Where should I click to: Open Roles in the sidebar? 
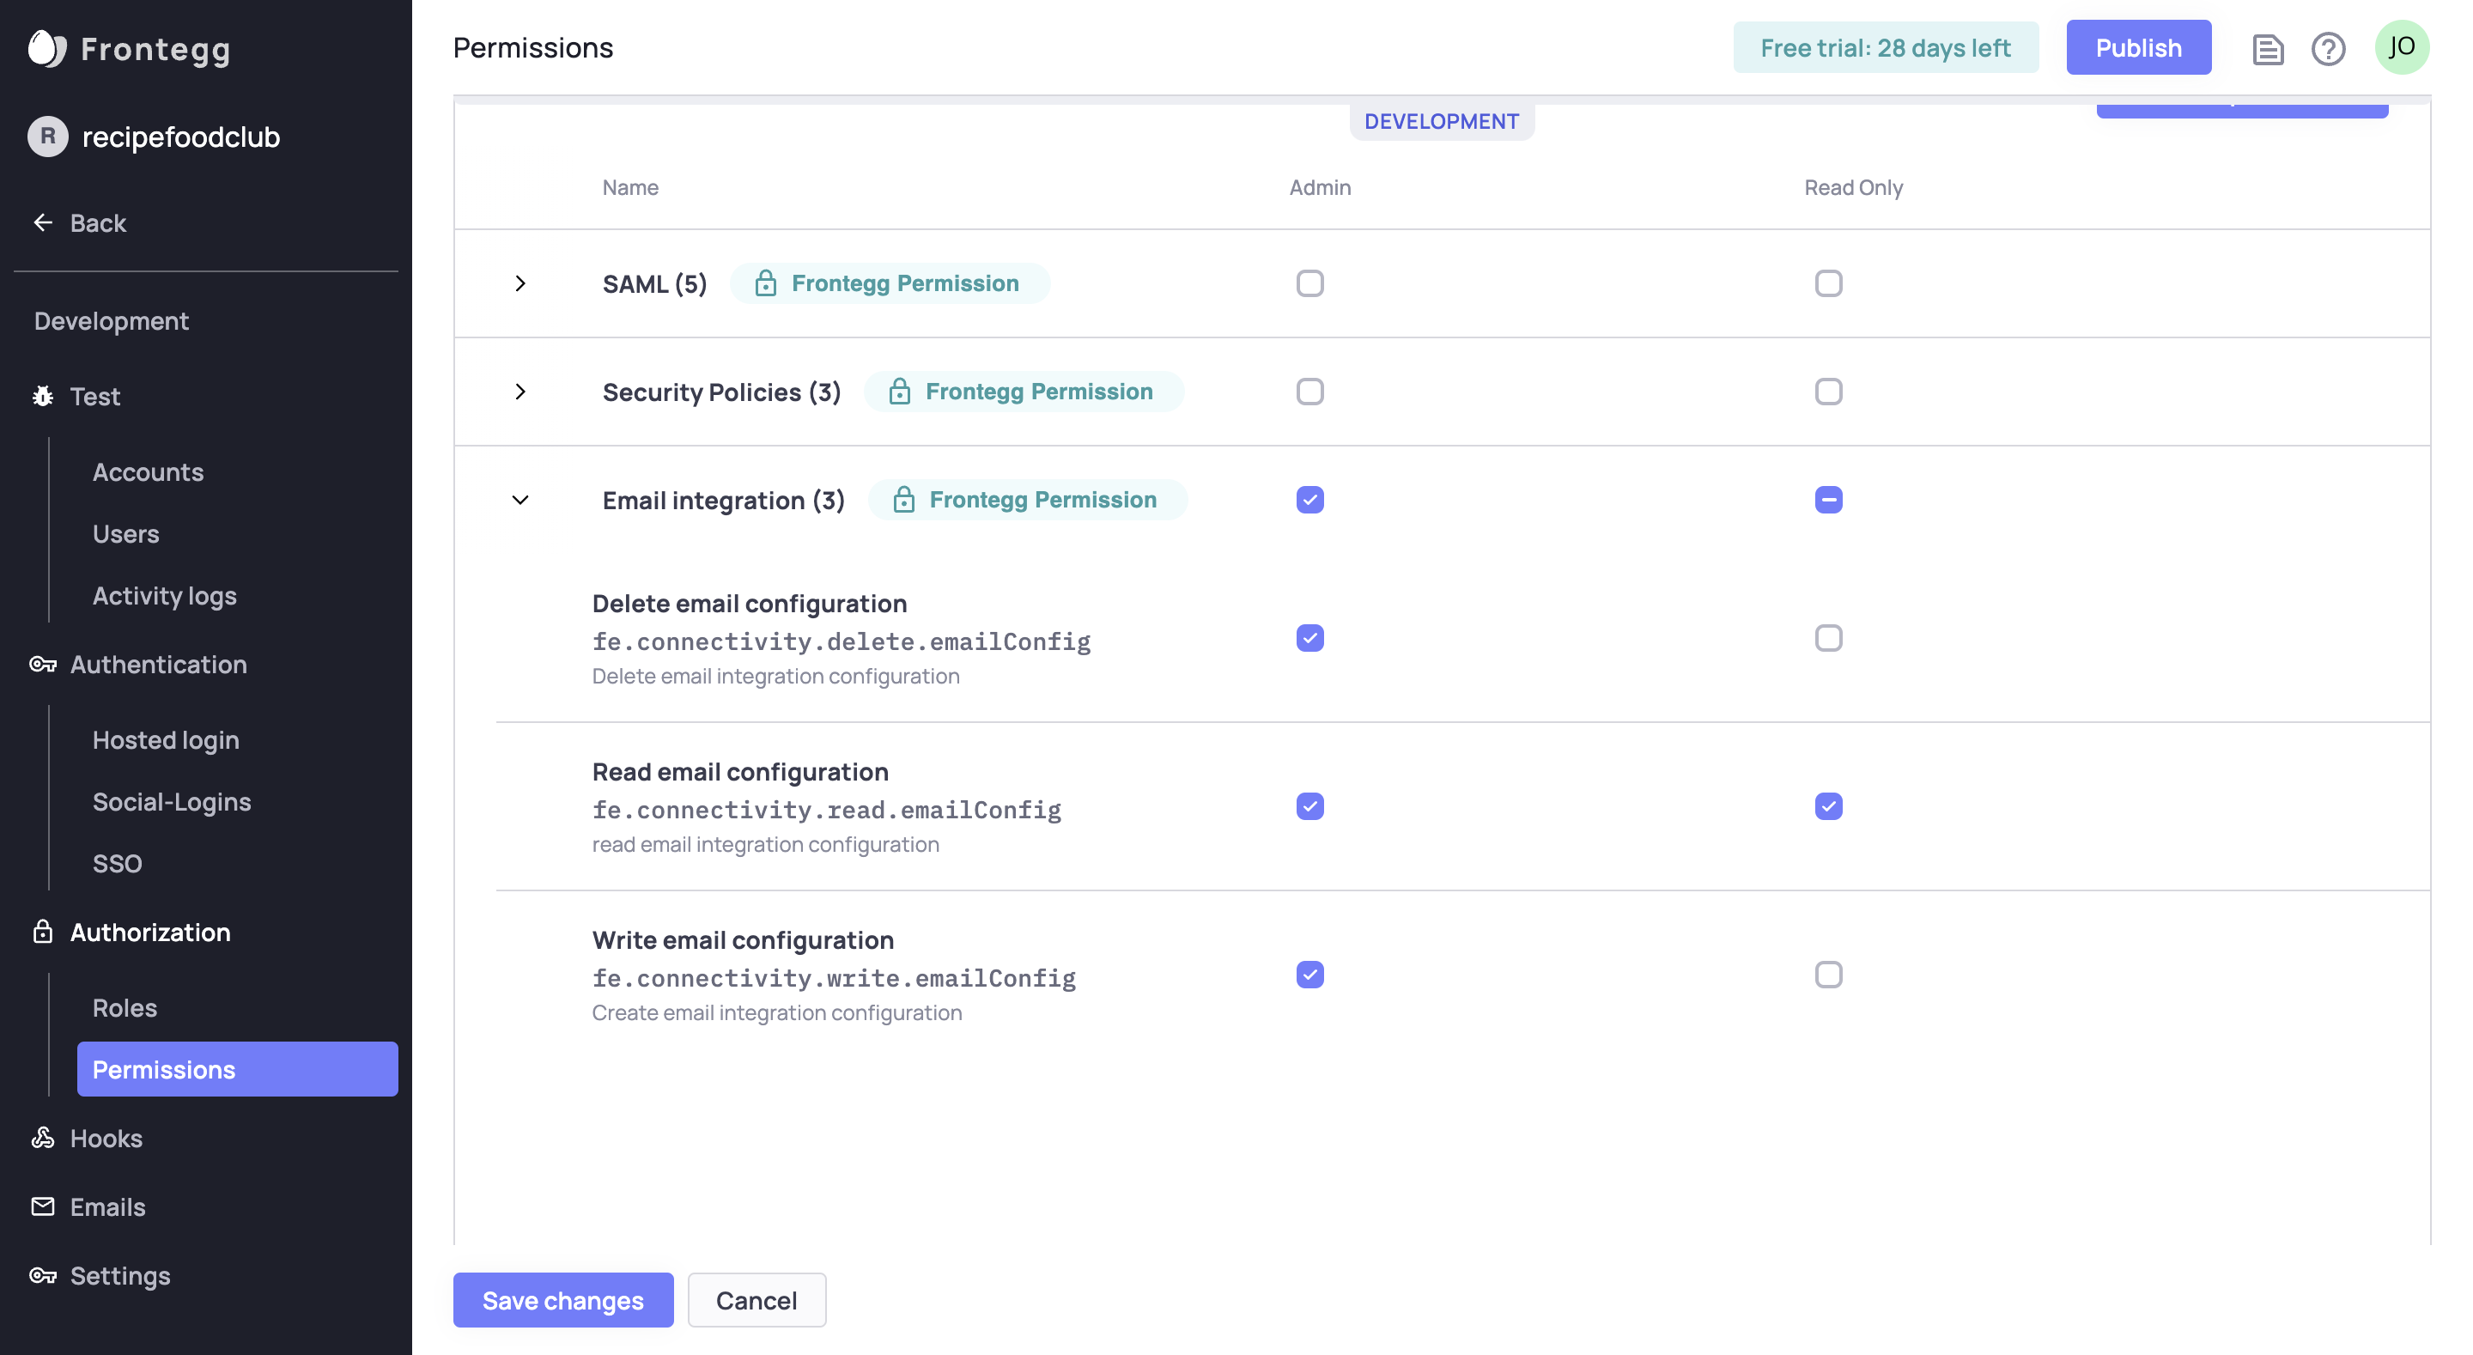[x=125, y=1007]
